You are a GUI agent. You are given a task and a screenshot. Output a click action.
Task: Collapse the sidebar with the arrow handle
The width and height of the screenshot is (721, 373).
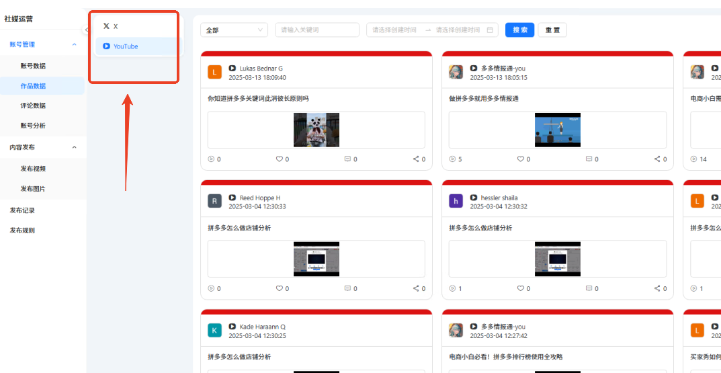point(86,30)
